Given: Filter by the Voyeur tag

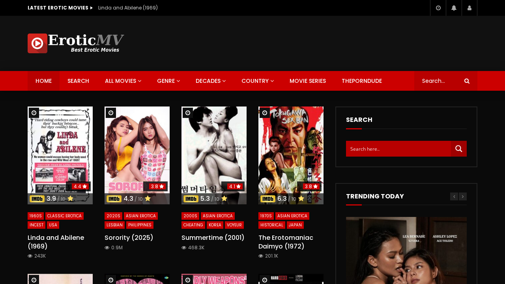Looking at the screenshot, I should coord(234,225).
